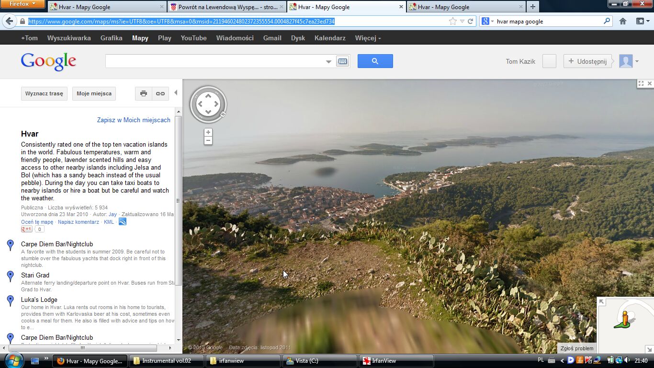Click the print icon button
654x368 pixels.
[x=143, y=93]
